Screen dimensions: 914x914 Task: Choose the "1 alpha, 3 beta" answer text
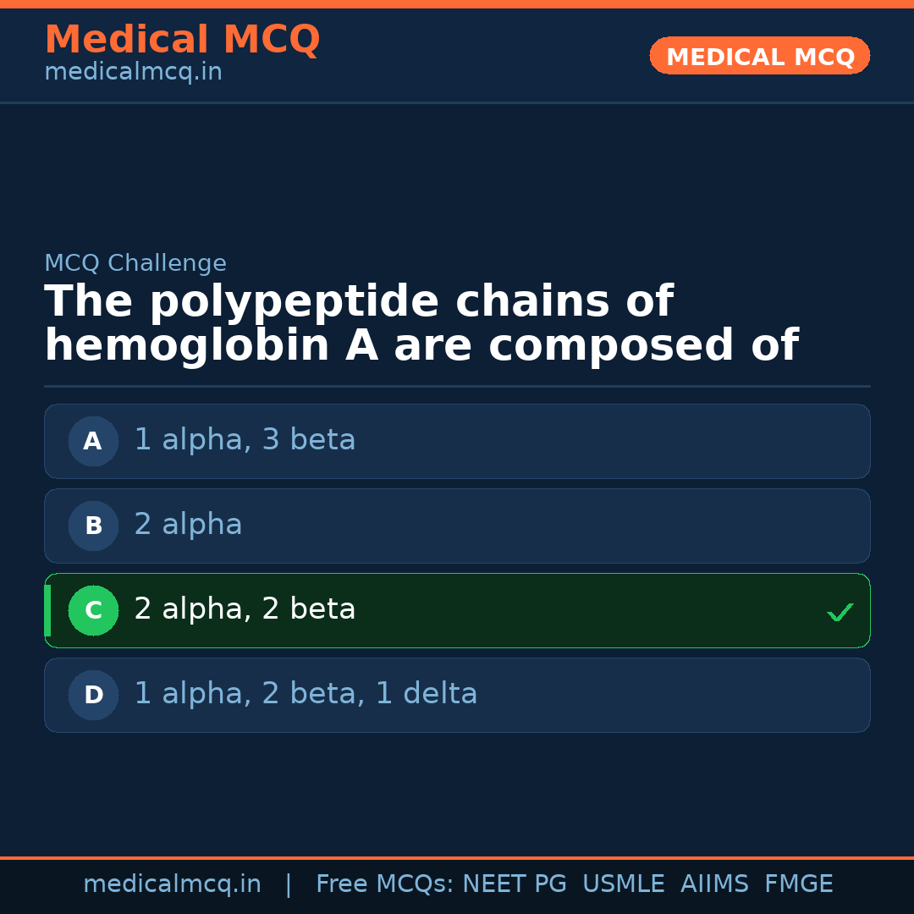click(245, 440)
